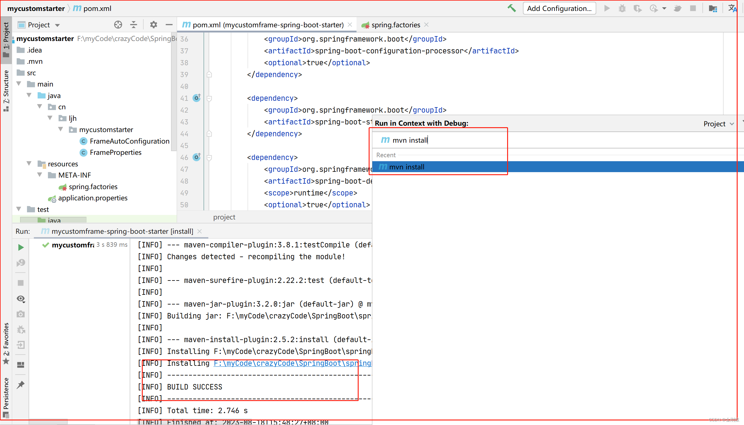Click the Debug bug icon in top toolbar
Image resolution: width=744 pixels, height=425 pixels.
(622, 8)
